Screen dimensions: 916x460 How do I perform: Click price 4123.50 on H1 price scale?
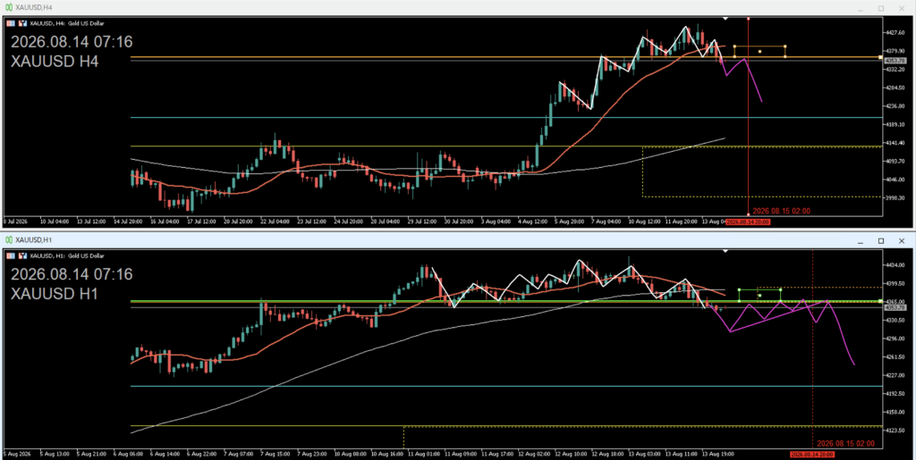(x=895, y=431)
